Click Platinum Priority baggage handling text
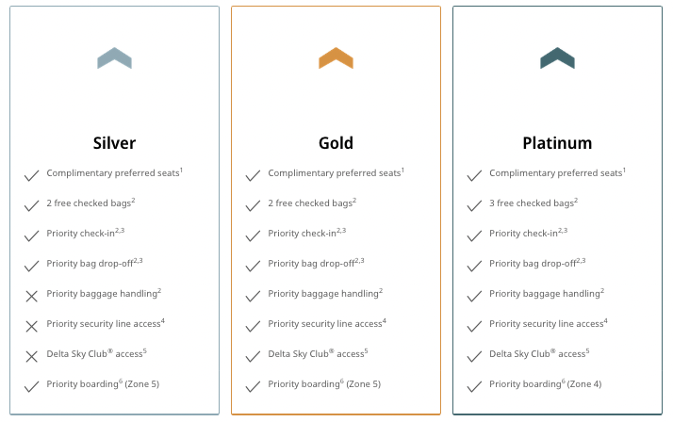 [x=546, y=294]
